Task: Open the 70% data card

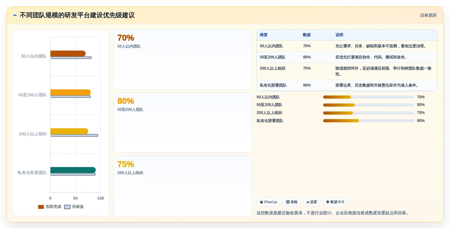Action: click(182, 59)
